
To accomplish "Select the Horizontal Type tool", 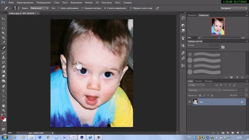I will (4, 91).
